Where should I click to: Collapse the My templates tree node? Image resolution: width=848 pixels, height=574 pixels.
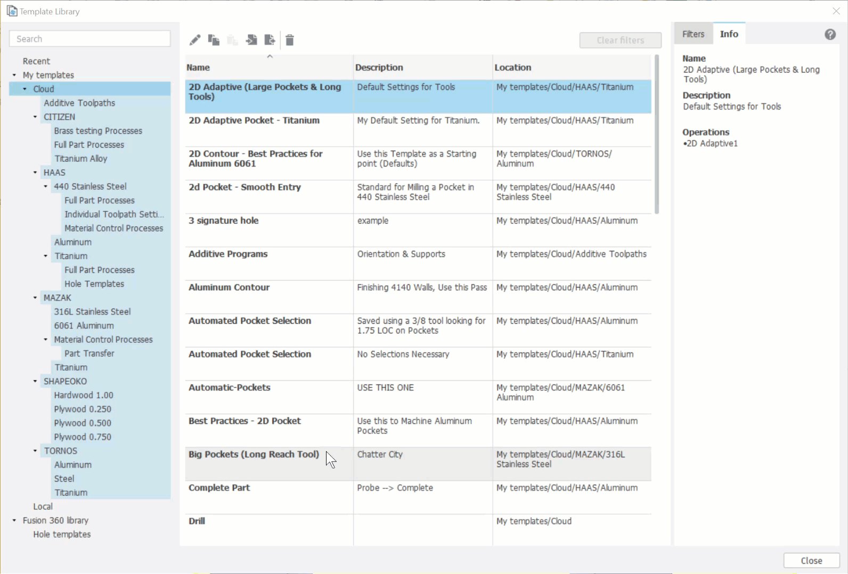[14, 75]
